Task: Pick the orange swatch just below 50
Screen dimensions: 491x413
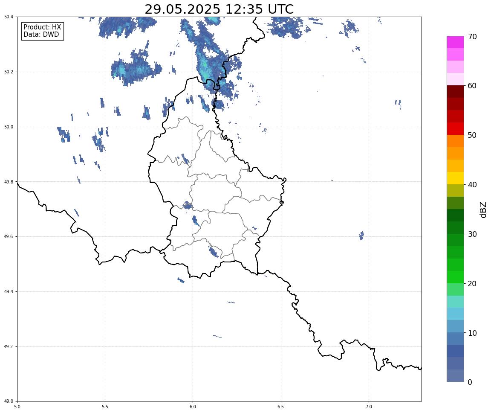Action: [455, 141]
